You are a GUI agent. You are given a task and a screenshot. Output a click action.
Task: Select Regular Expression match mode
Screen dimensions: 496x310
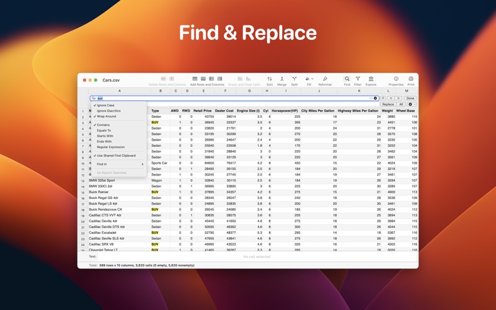[x=119, y=147]
